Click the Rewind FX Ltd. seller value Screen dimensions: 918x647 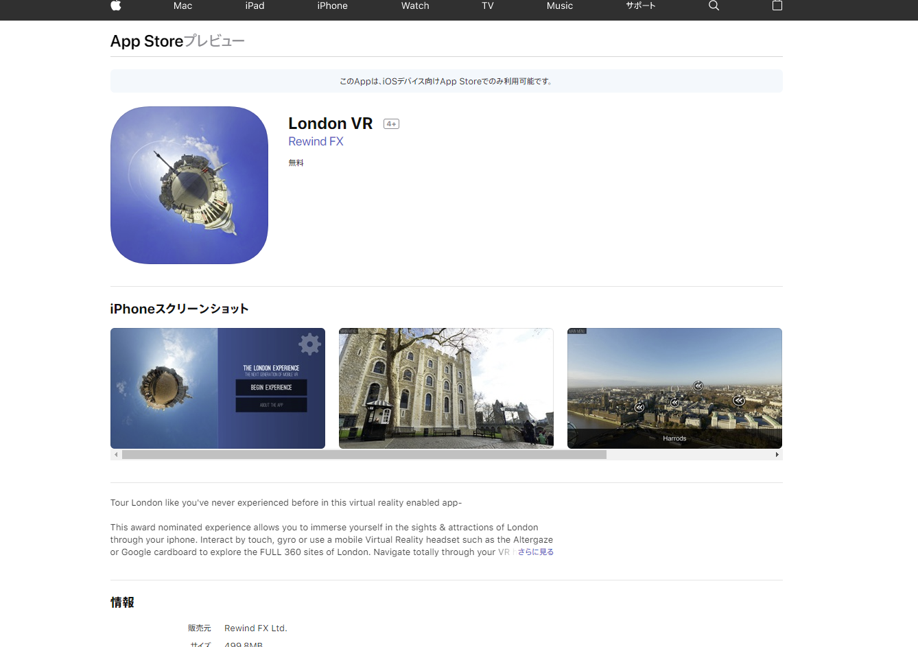click(x=256, y=628)
